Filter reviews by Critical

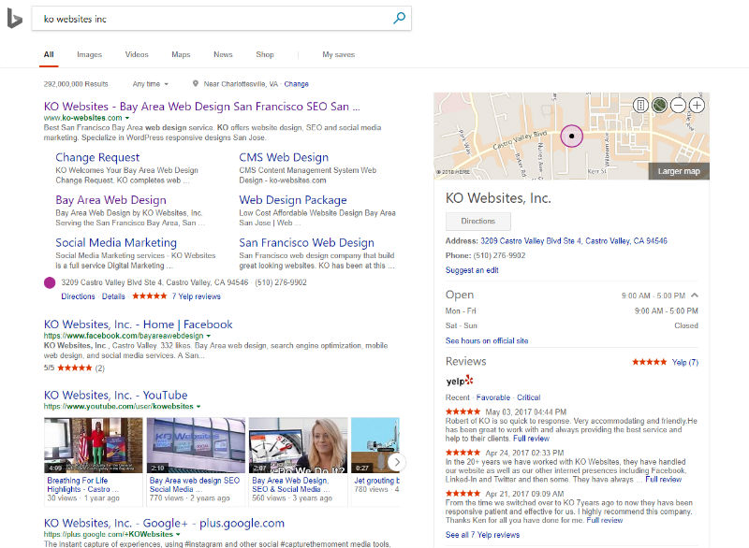point(528,397)
